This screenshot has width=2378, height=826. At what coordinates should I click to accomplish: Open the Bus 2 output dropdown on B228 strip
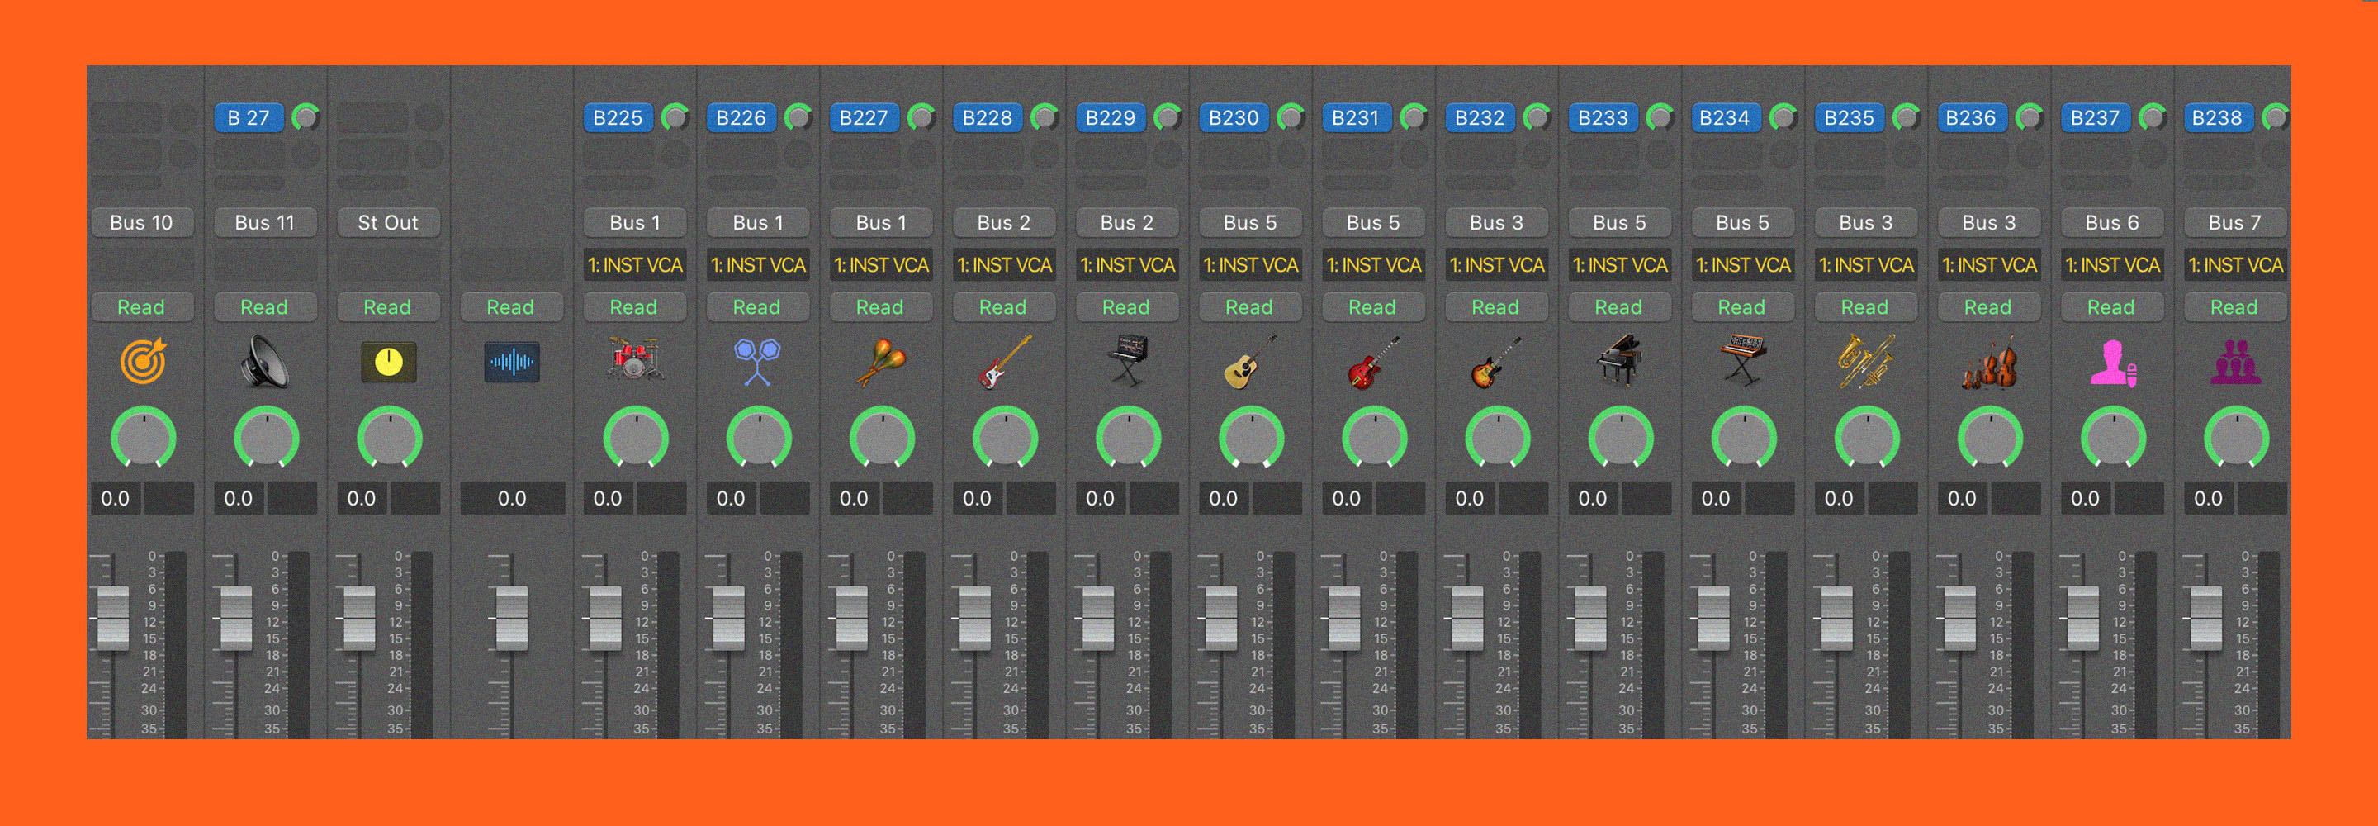coord(1004,223)
